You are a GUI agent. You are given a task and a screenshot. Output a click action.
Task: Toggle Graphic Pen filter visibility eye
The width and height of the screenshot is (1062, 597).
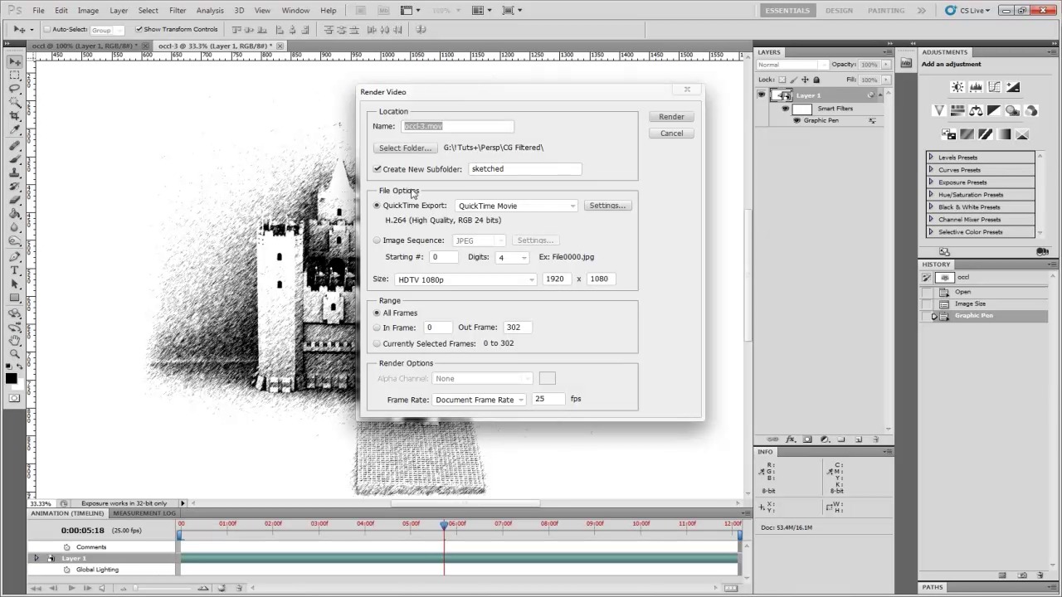click(x=797, y=121)
